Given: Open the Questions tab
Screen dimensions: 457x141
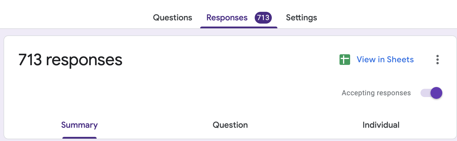Looking at the screenshot, I should click(x=173, y=18).
